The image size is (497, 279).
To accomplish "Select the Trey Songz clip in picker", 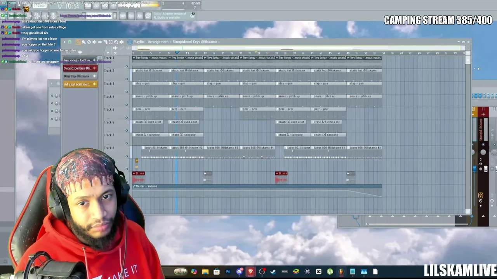I will (x=80, y=60).
